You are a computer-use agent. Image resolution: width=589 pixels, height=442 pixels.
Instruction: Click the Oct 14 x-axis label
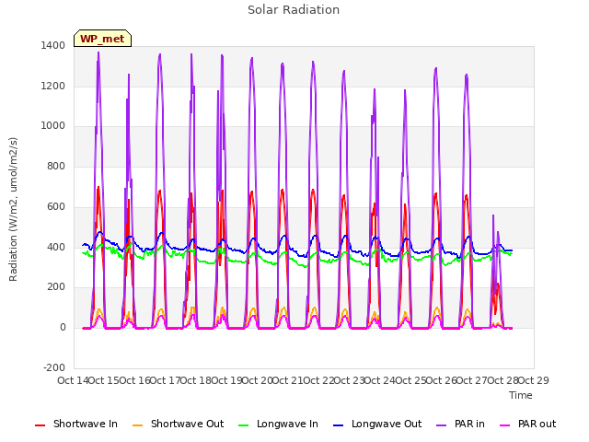tap(73, 380)
